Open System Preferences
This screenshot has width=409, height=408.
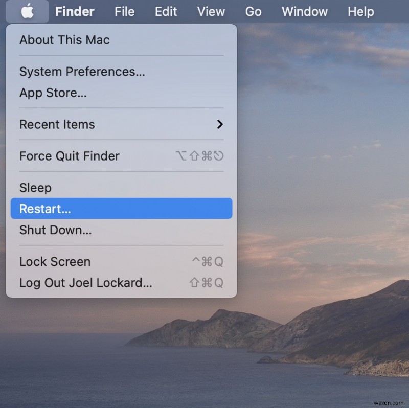click(x=82, y=72)
